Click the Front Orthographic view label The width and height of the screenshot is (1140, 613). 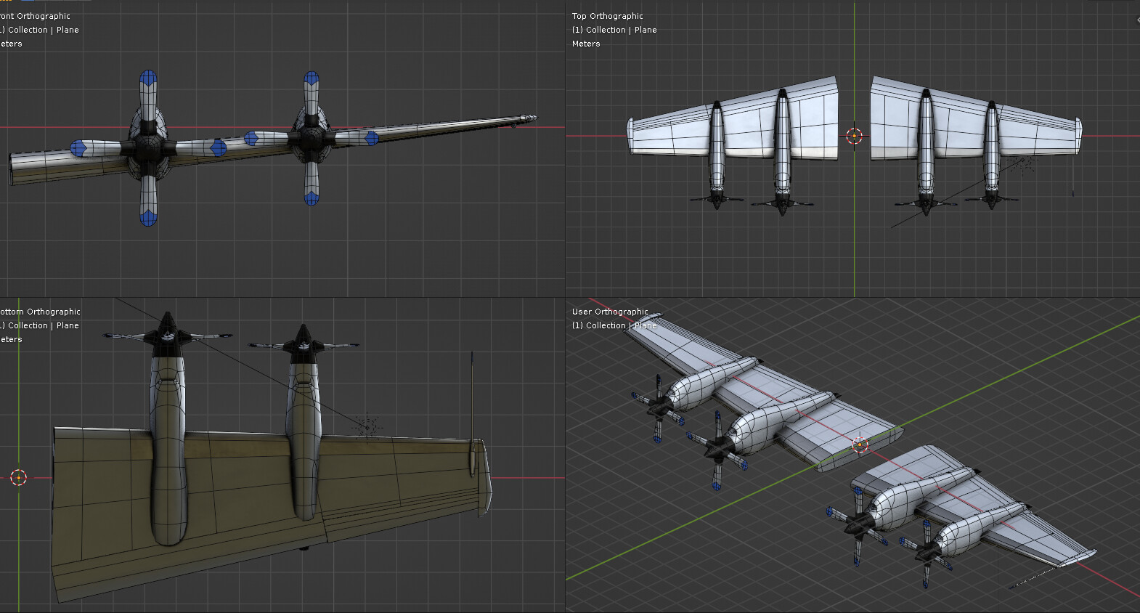tap(35, 16)
